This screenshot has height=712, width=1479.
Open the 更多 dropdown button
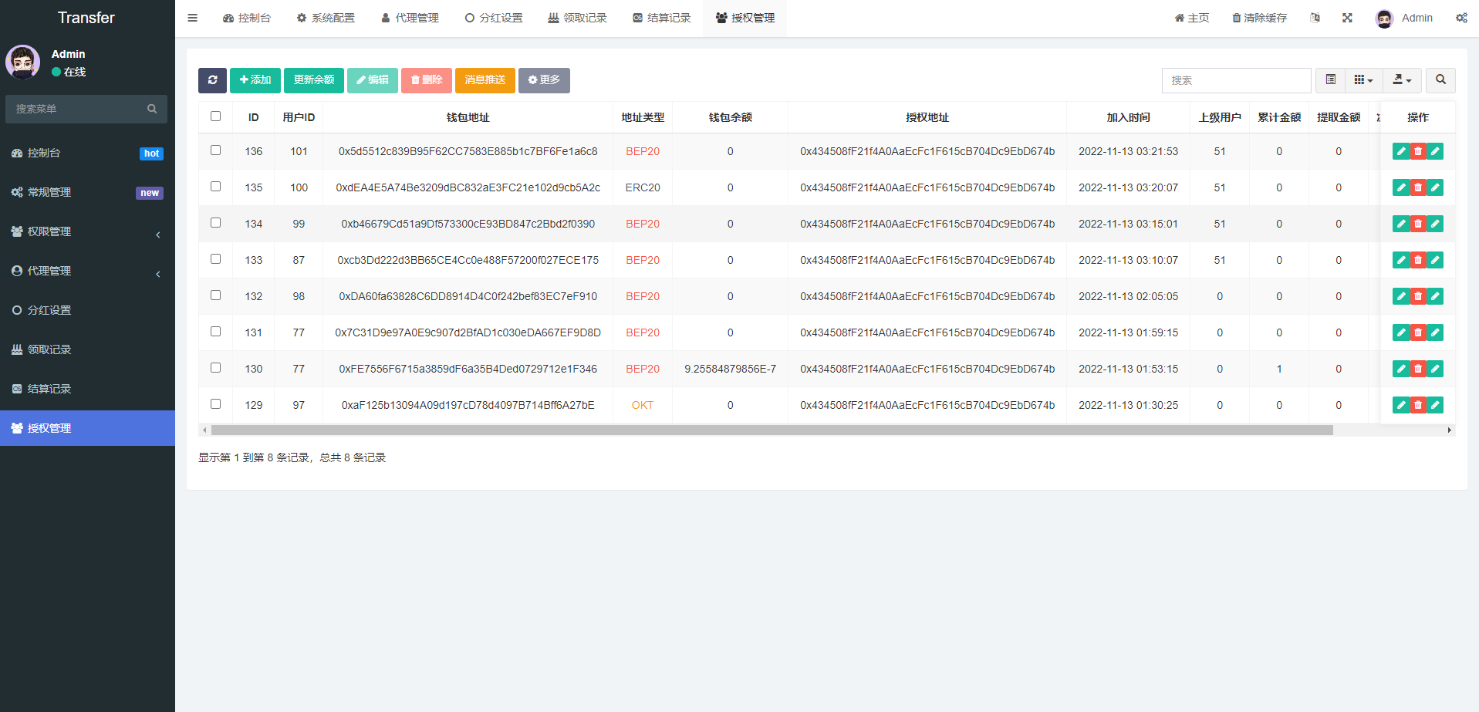(544, 80)
